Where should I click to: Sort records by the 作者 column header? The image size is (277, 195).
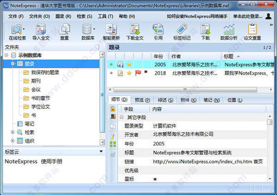tap(195, 56)
